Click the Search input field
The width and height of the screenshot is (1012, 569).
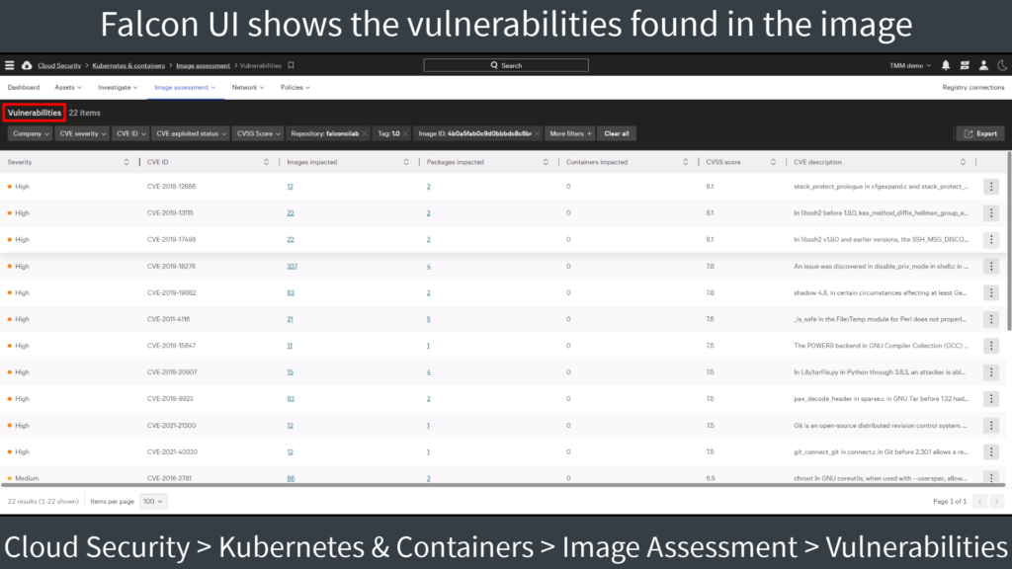pyautogui.click(x=506, y=65)
